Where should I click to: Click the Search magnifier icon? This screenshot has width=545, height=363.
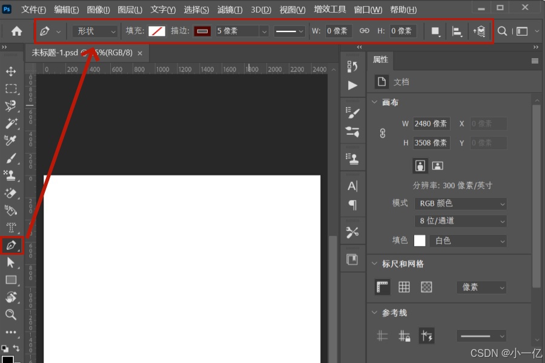[502, 31]
